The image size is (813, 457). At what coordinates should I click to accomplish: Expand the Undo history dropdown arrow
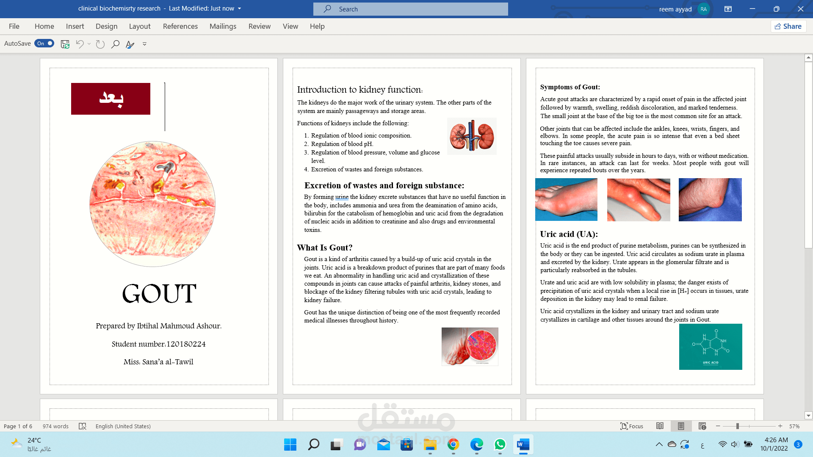[89, 44]
